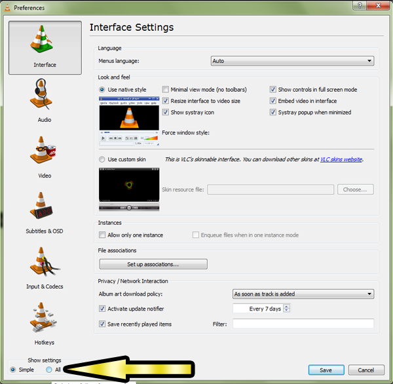Click the native style preview thumbnail
Viewport: 393px width, 384px height.
point(129,121)
